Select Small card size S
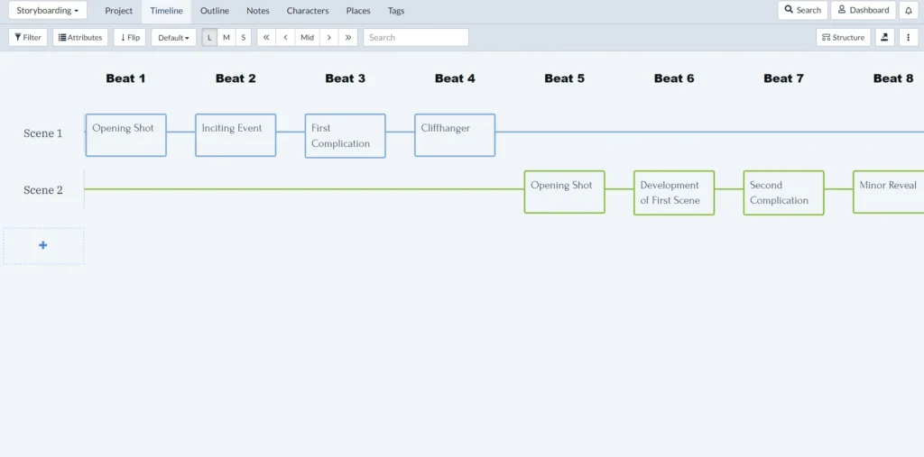Viewport: 924px width, 457px height. pos(244,37)
